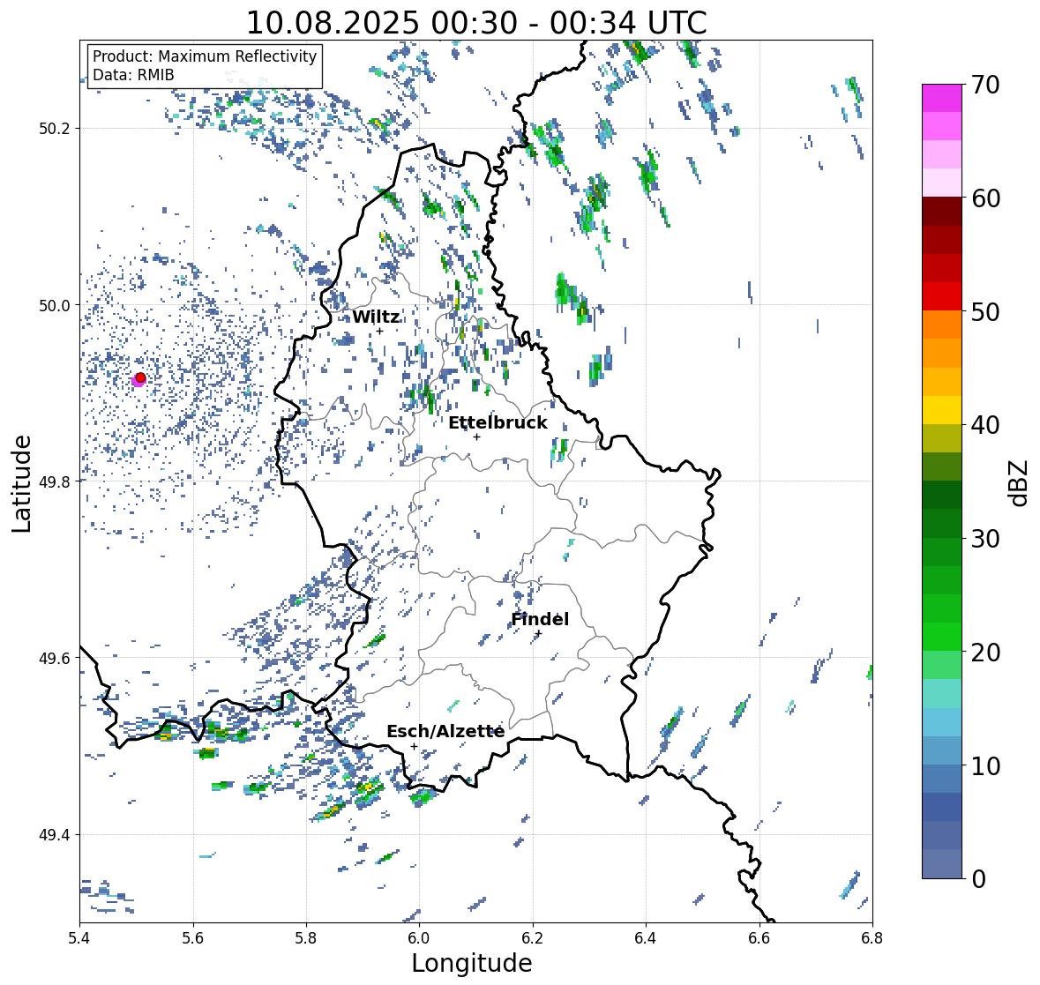Click the Longitude axis label

tap(472, 963)
